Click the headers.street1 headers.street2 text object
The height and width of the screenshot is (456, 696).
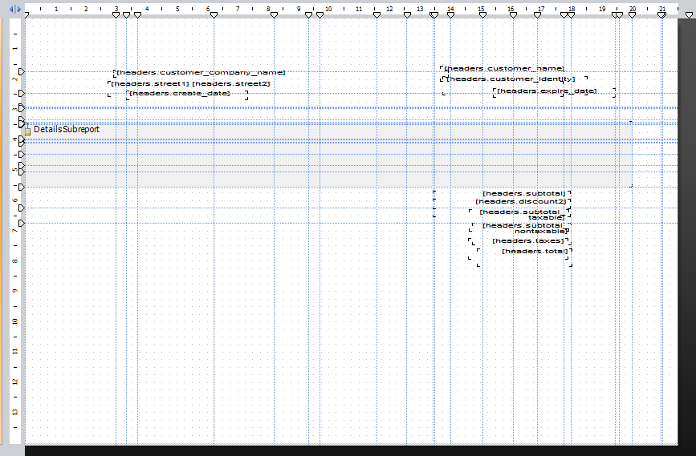[x=190, y=83]
